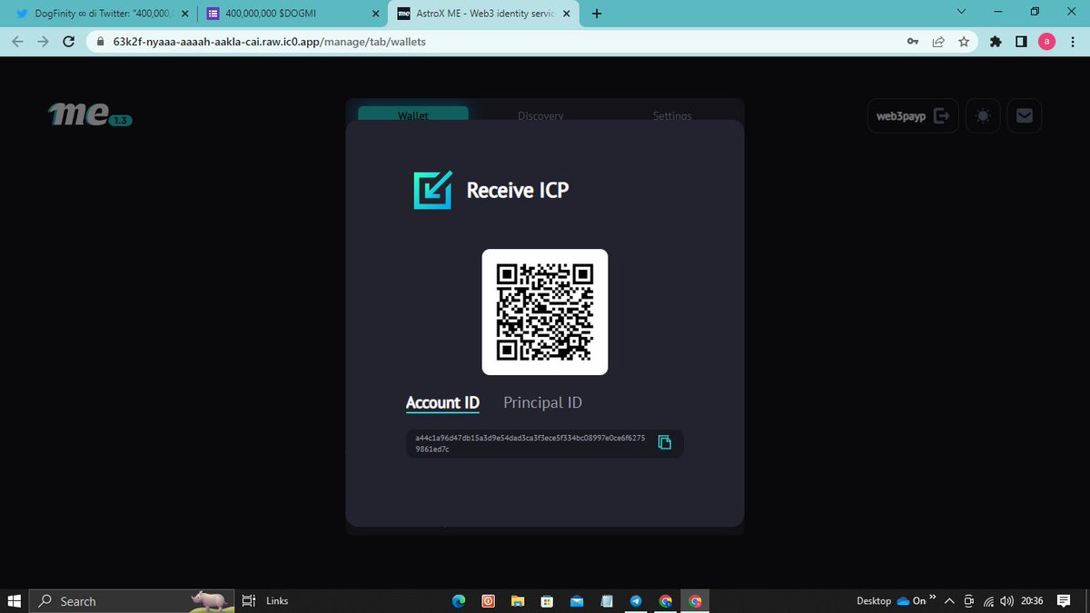Viewport: 1090px width, 613px height.
Task: Open the Wi-Fi network icon
Action: pos(988,601)
